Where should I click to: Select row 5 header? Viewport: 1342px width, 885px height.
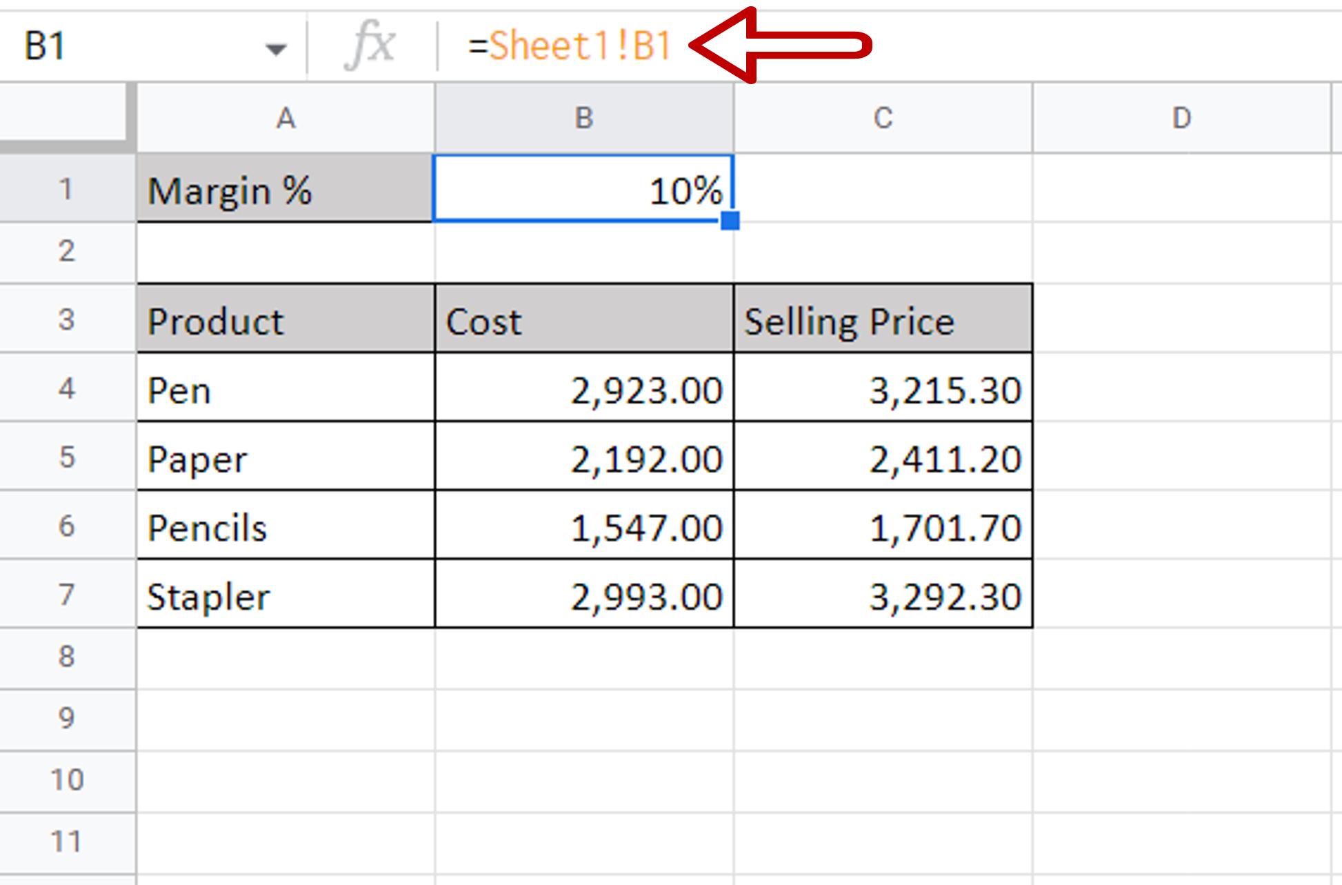click(67, 456)
